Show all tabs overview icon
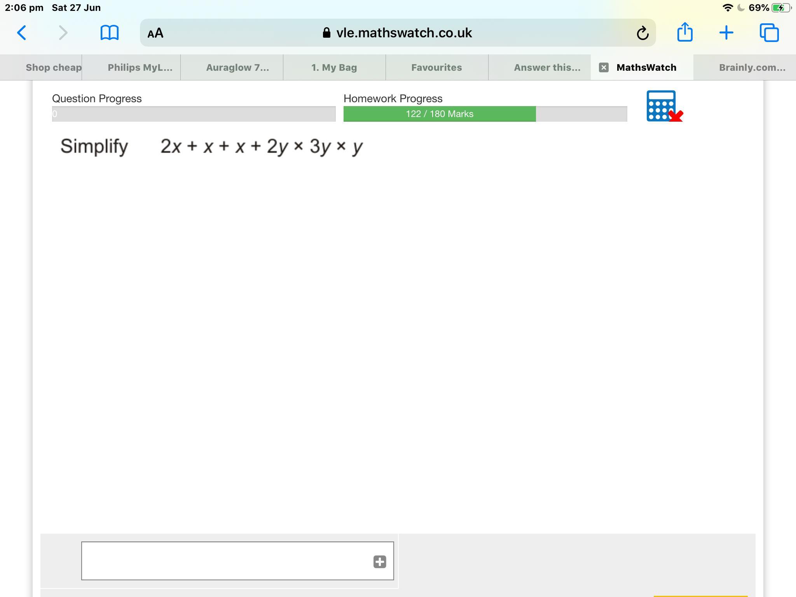The image size is (796, 597). click(x=769, y=33)
